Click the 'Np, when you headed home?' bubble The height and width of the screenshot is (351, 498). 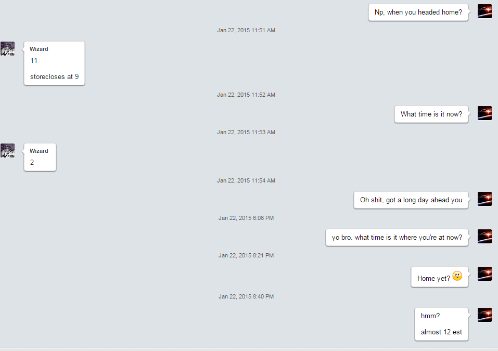[x=418, y=12]
